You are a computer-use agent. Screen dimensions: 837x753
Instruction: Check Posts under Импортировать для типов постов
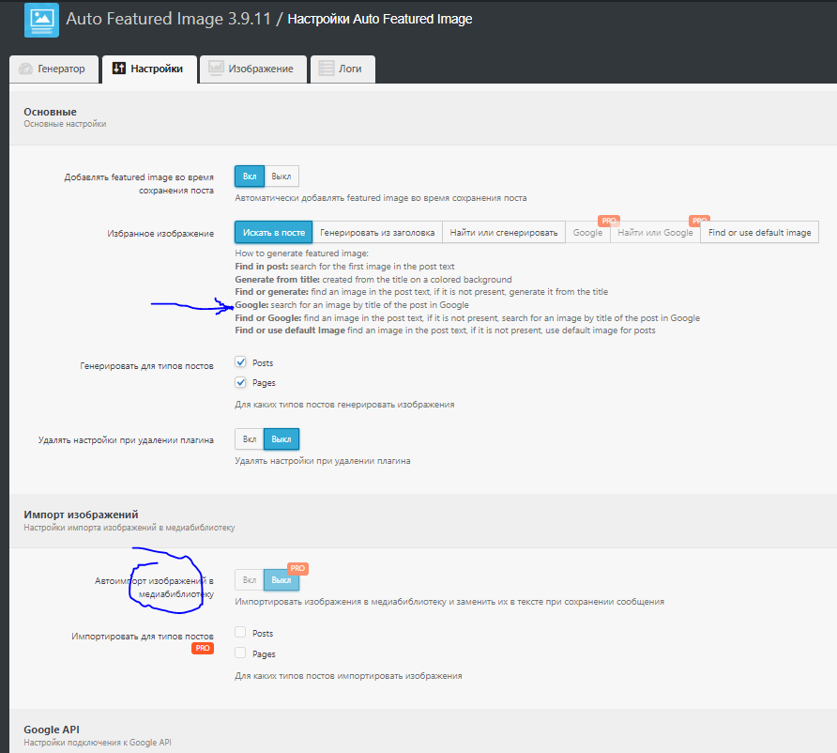pos(241,633)
